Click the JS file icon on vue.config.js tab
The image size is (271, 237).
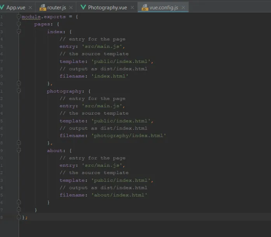click(x=145, y=7)
